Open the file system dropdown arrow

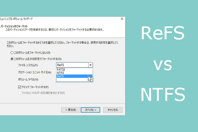(x=91, y=65)
